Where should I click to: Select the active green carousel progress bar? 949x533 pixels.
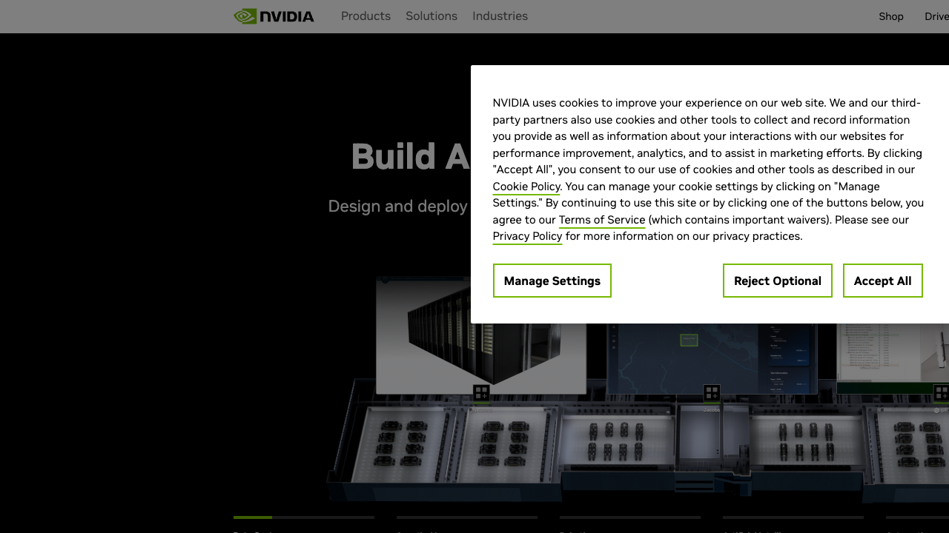[x=304, y=517]
